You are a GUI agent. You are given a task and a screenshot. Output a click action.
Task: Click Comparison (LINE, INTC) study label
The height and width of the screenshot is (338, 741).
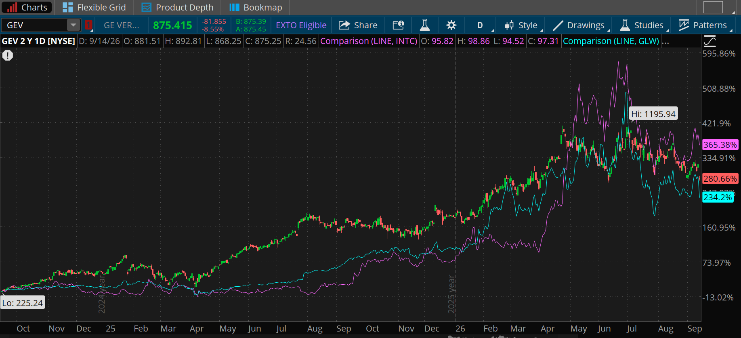point(369,41)
